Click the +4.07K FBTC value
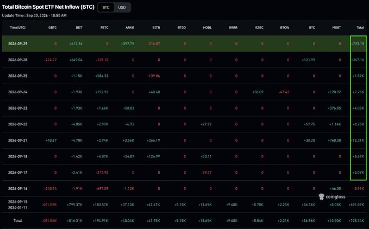Screen dimensions: 369x229 [x=103, y=156]
